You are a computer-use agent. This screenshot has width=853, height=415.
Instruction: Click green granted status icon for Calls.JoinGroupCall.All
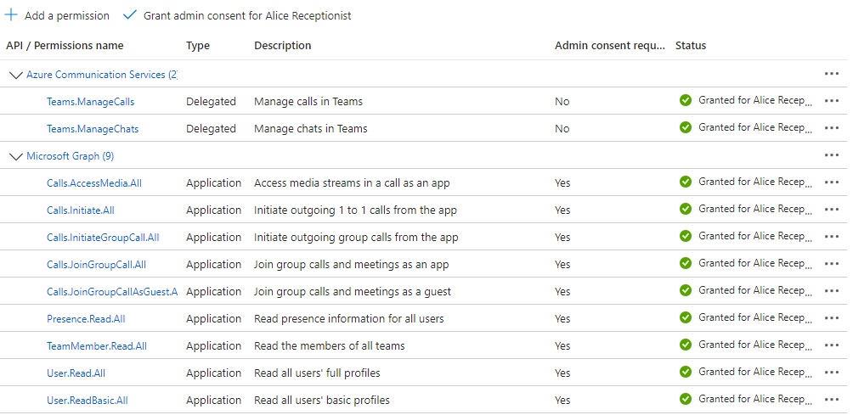(x=686, y=263)
